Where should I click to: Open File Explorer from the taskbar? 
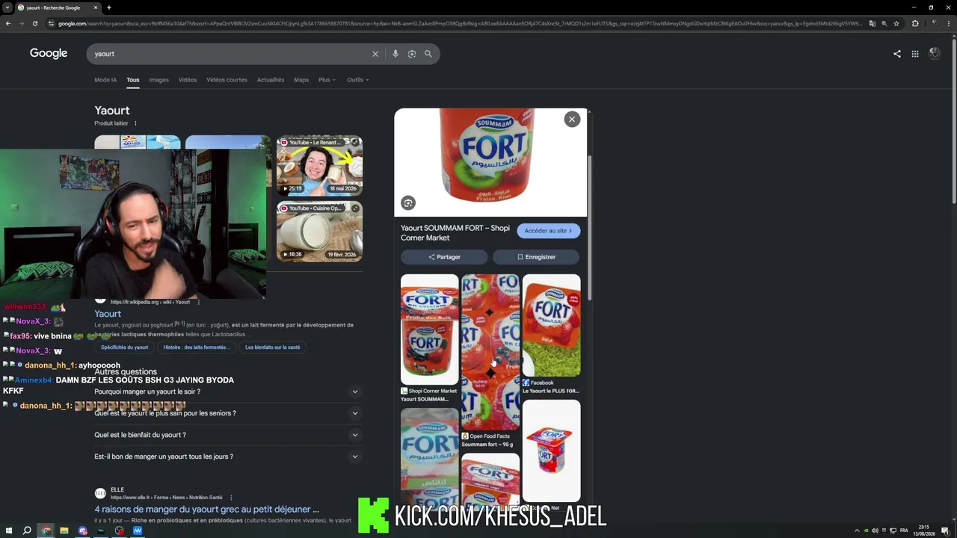coord(64,531)
